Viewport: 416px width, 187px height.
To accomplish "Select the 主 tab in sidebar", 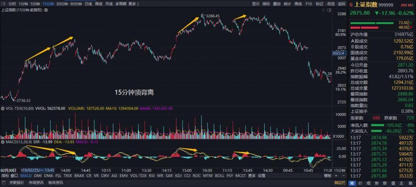I will (401, 183).
